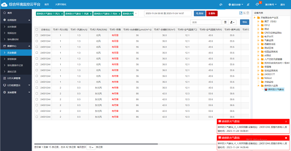Screen dimensions: 291x151
Task: Change page size dropdown showing 15
Action: pos(91,147)
